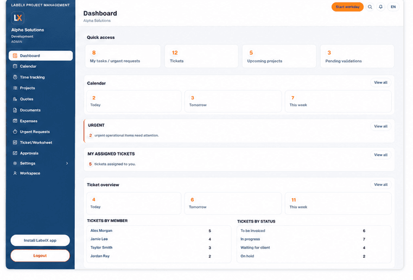This screenshot has height=280, width=413.
Task: Open the EN language selector
Action: click(x=393, y=7)
